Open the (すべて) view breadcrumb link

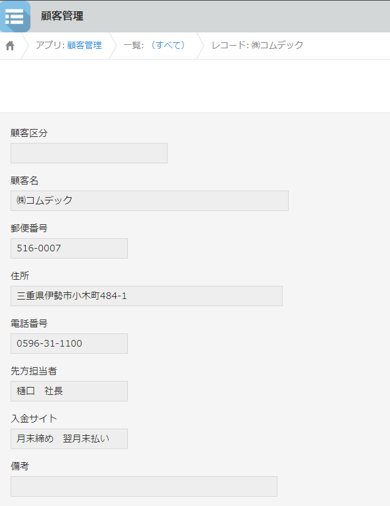coord(168,45)
